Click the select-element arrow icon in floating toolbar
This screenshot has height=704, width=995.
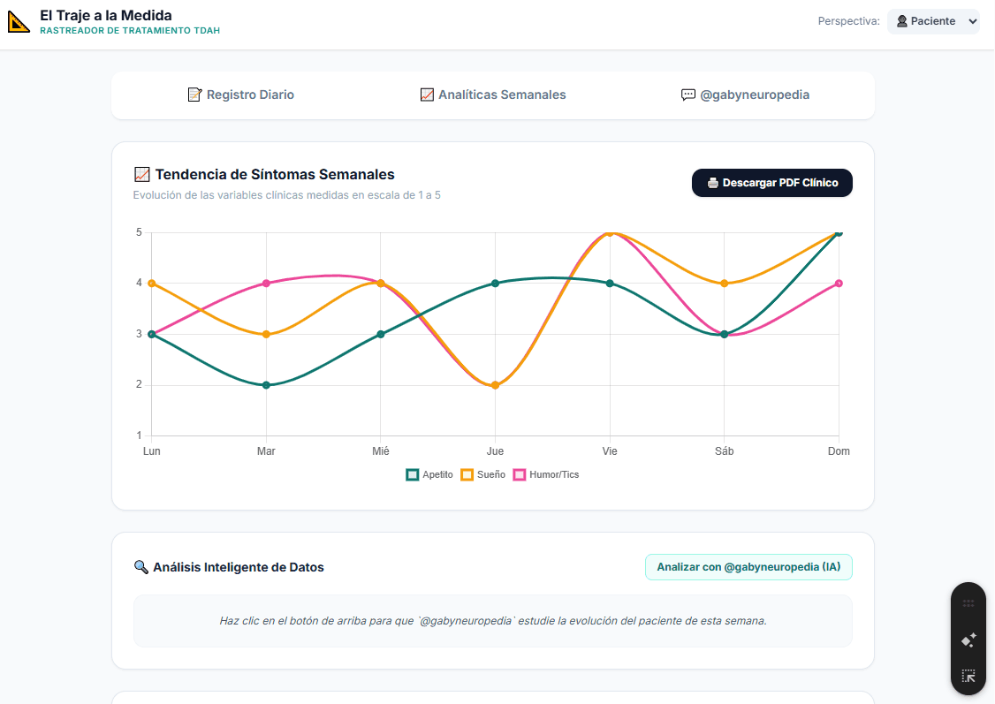click(x=968, y=676)
